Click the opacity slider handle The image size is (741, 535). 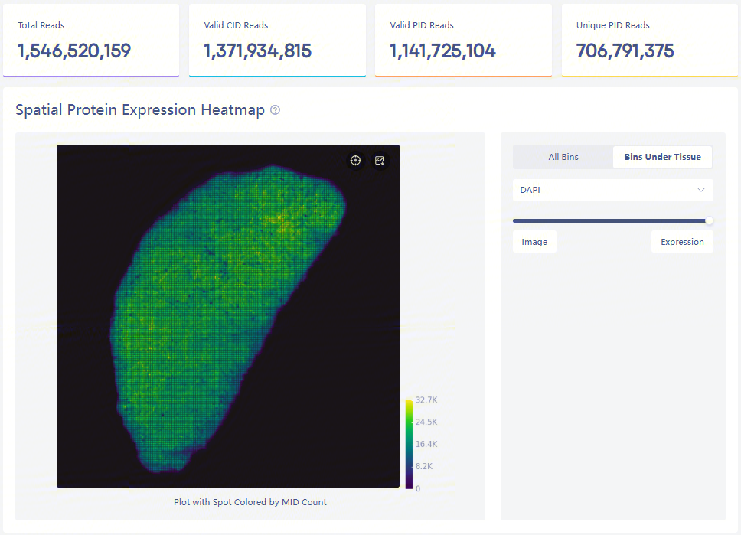coord(709,220)
